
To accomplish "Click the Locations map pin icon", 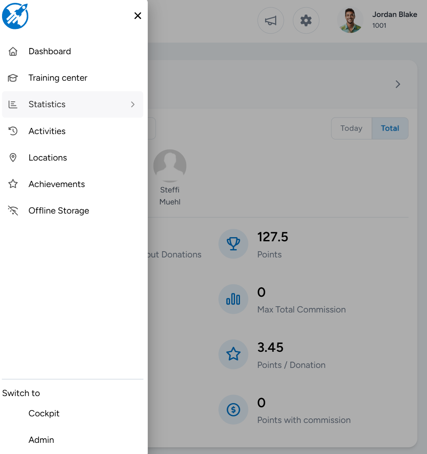I will [x=13, y=158].
